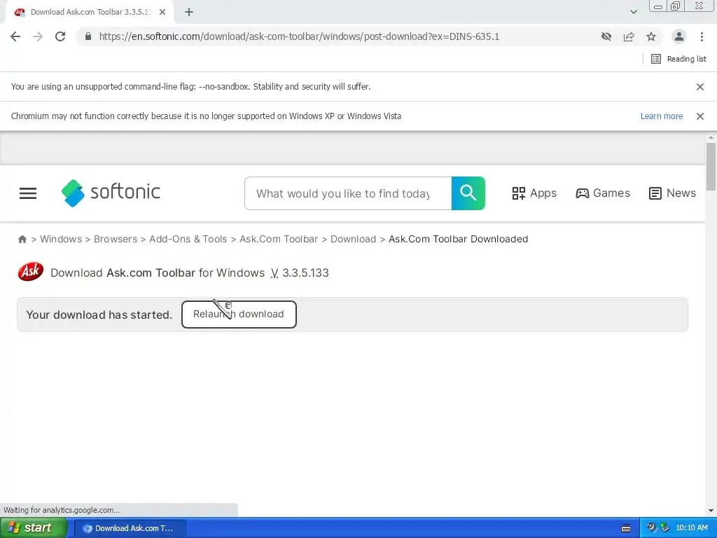The height and width of the screenshot is (538, 717).
Task: Open the Browsers breadcrumb link
Action: pyautogui.click(x=116, y=240)
